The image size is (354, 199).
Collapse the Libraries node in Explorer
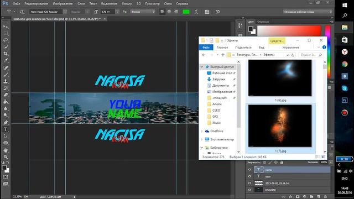coord(202,148)
